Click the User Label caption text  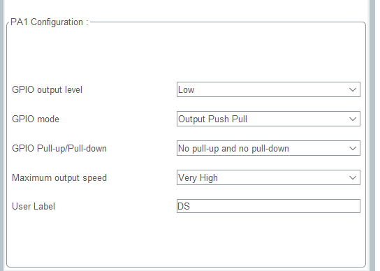(x=34, y=206)
